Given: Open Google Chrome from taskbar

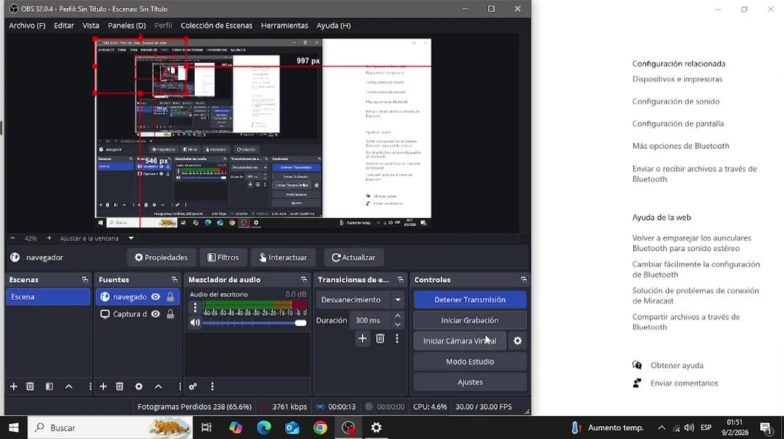Looking at the screenshot, I should coord(320,428).
